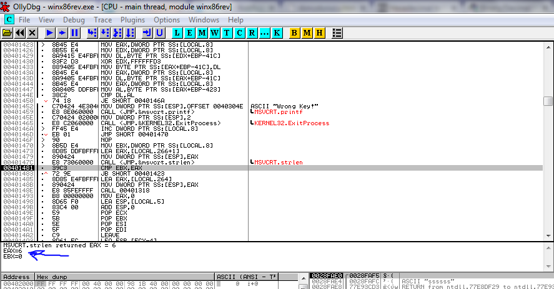554x289 pixels.
Task: Open Breakpoints with yellow B icon
Action: pyautogui.click(x=294, y=33)
